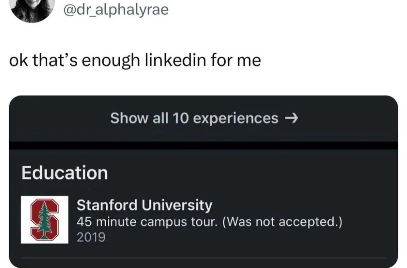Screen dimensions: 407x268
Task: Click the "(Was not accepted.)" note
Action: coord(283,222)
